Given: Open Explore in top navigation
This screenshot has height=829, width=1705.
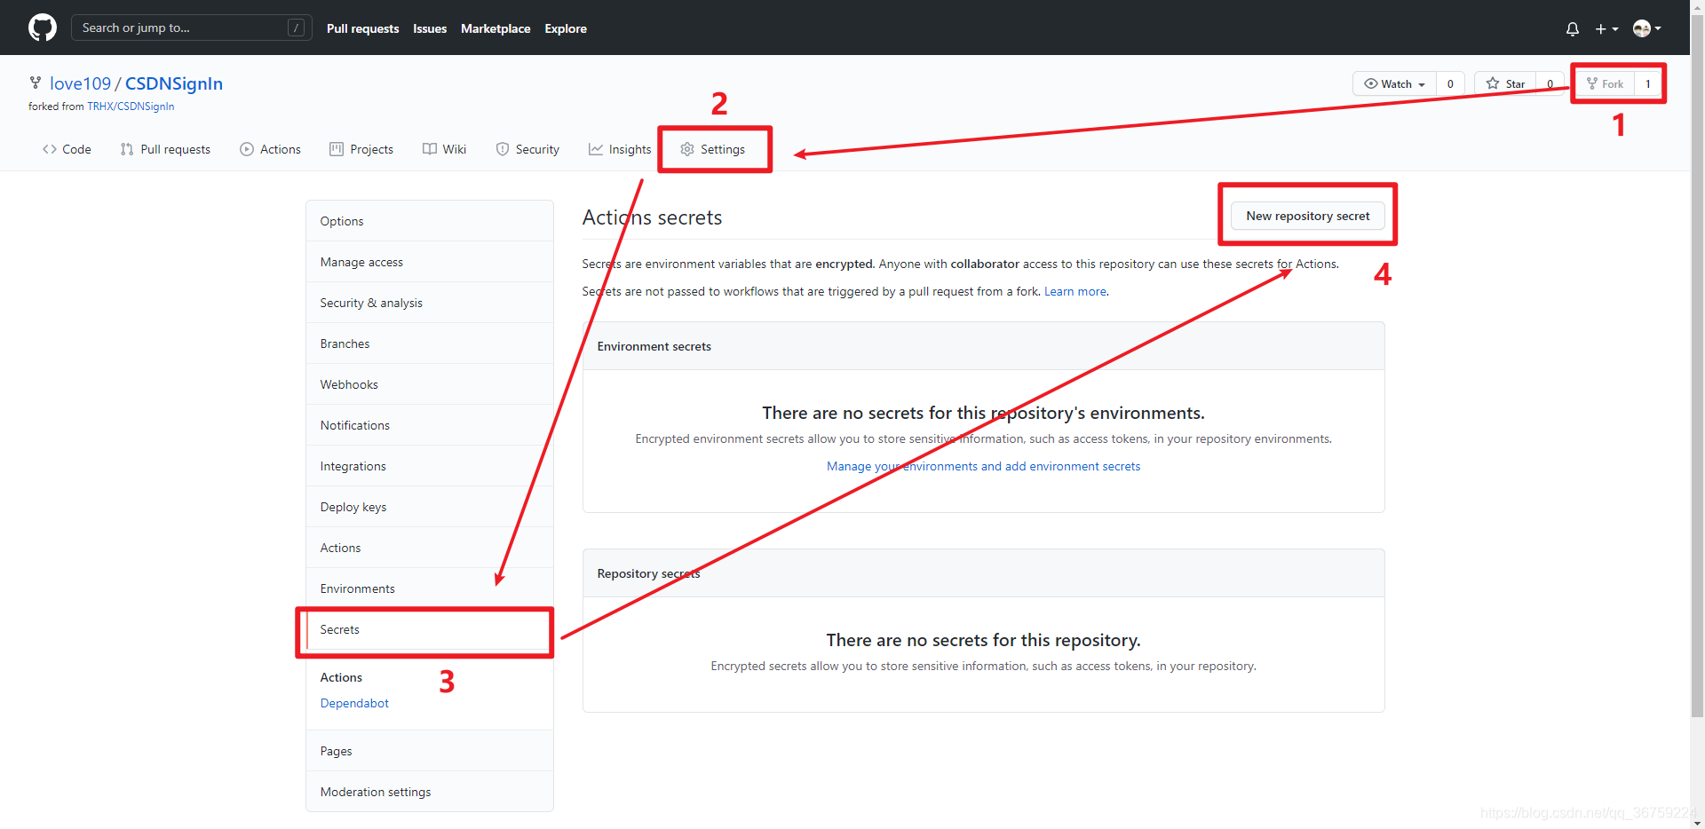Looking at the screenshot, I should tap(566, 28).
